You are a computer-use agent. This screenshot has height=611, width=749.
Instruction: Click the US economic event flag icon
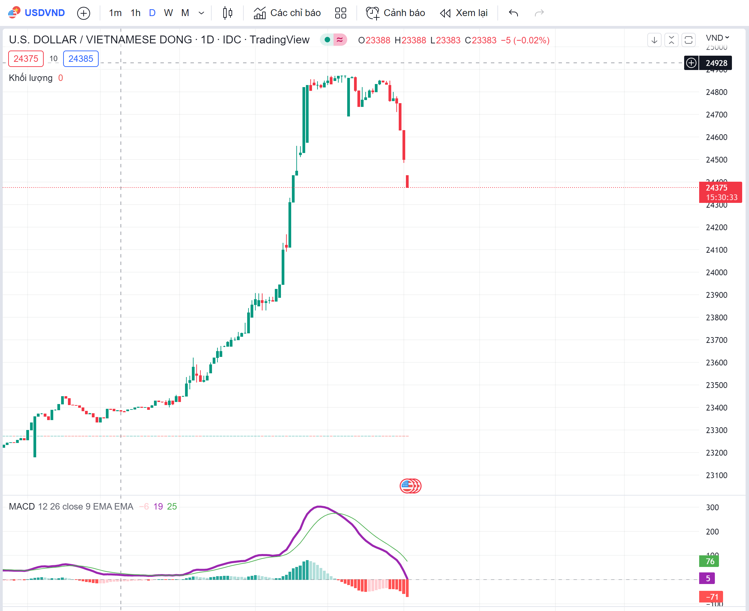click(408, 486)
